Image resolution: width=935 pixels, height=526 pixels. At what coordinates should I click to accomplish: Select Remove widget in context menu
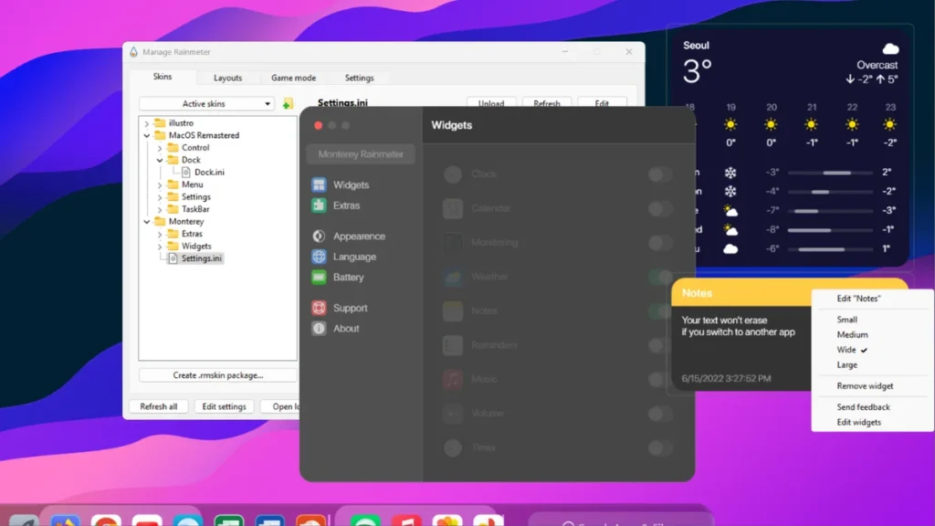click(x=865, y=386)
